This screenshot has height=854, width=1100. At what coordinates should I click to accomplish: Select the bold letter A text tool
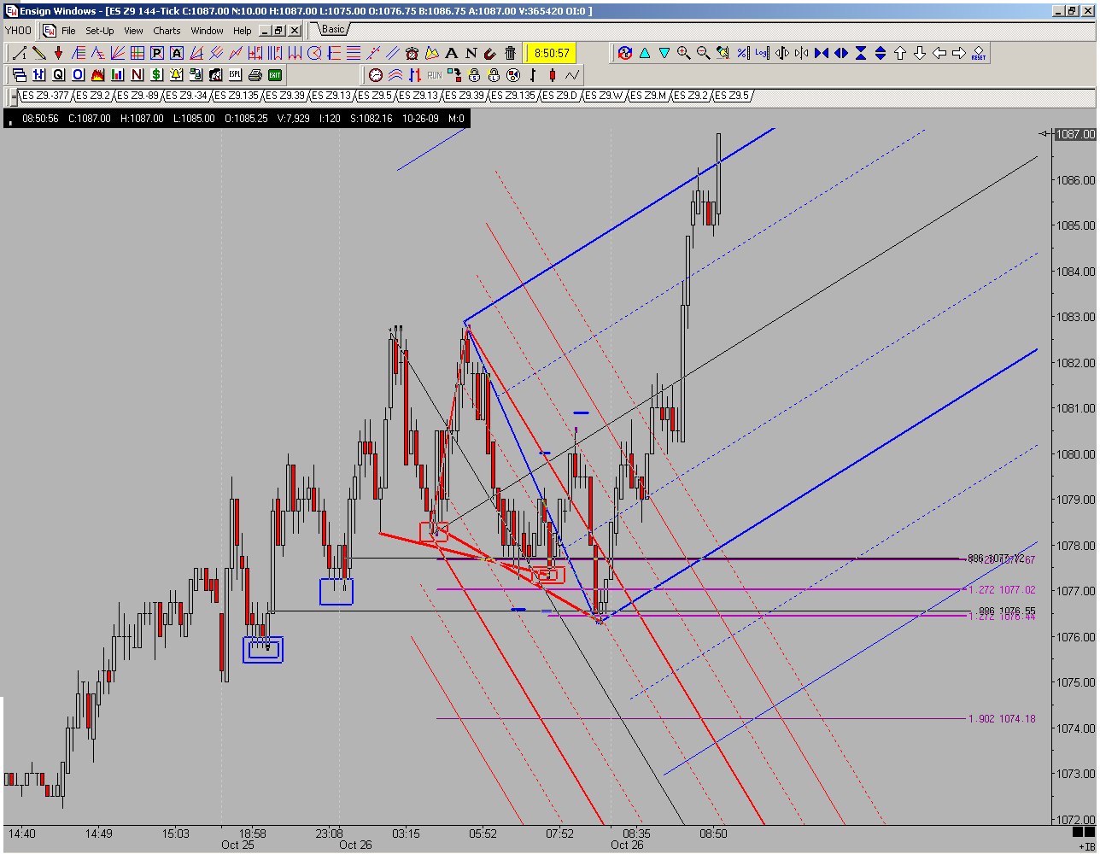451,53
